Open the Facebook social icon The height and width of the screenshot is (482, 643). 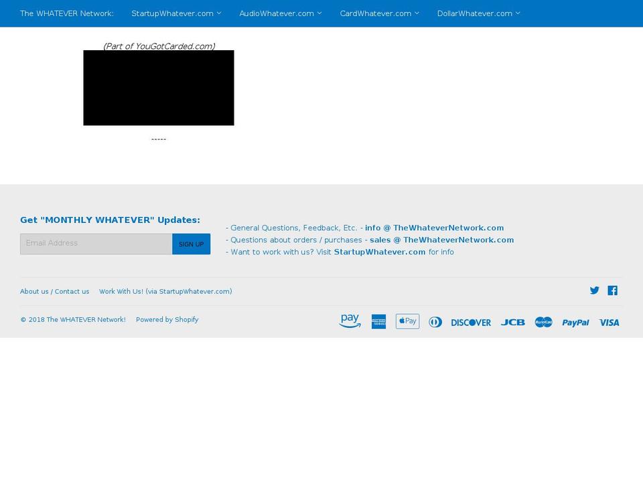[x=613, y=291]
